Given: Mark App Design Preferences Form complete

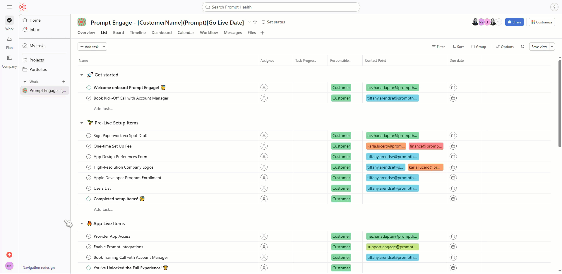Looking at the screenshot, I should pos(89,157).
